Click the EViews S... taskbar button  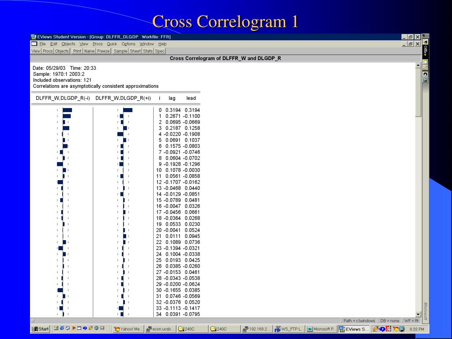(x=354, y=329)
